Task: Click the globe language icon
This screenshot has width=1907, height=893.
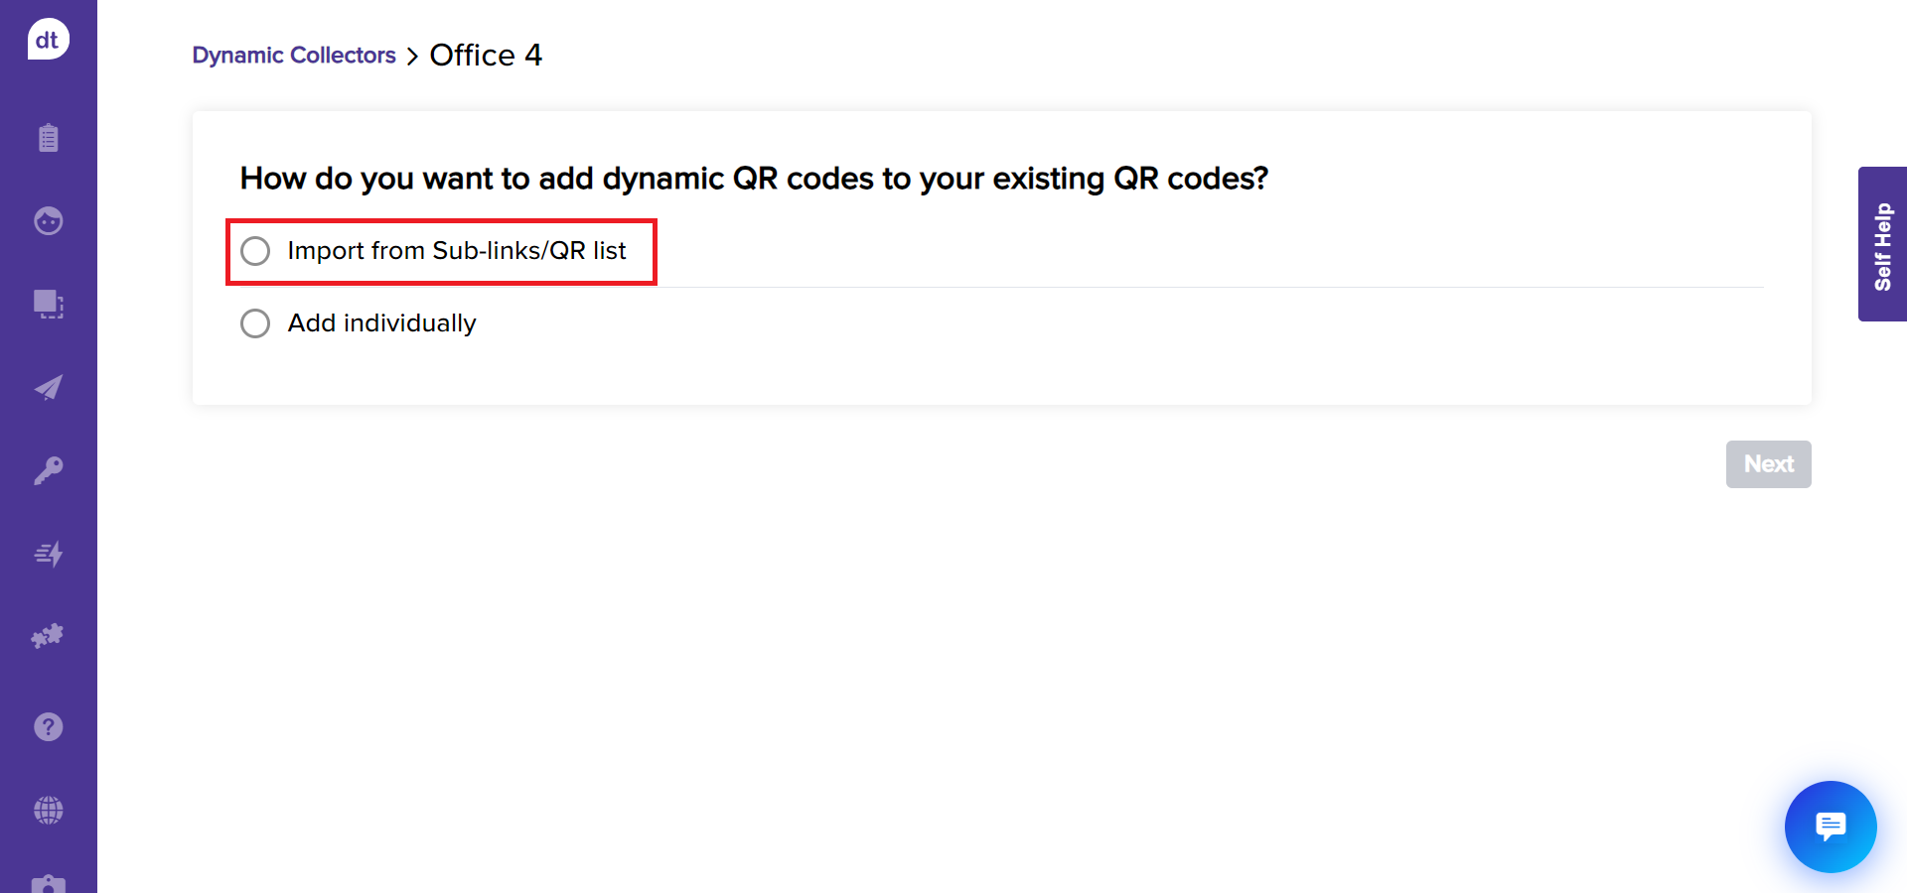Action: [48, 811]
